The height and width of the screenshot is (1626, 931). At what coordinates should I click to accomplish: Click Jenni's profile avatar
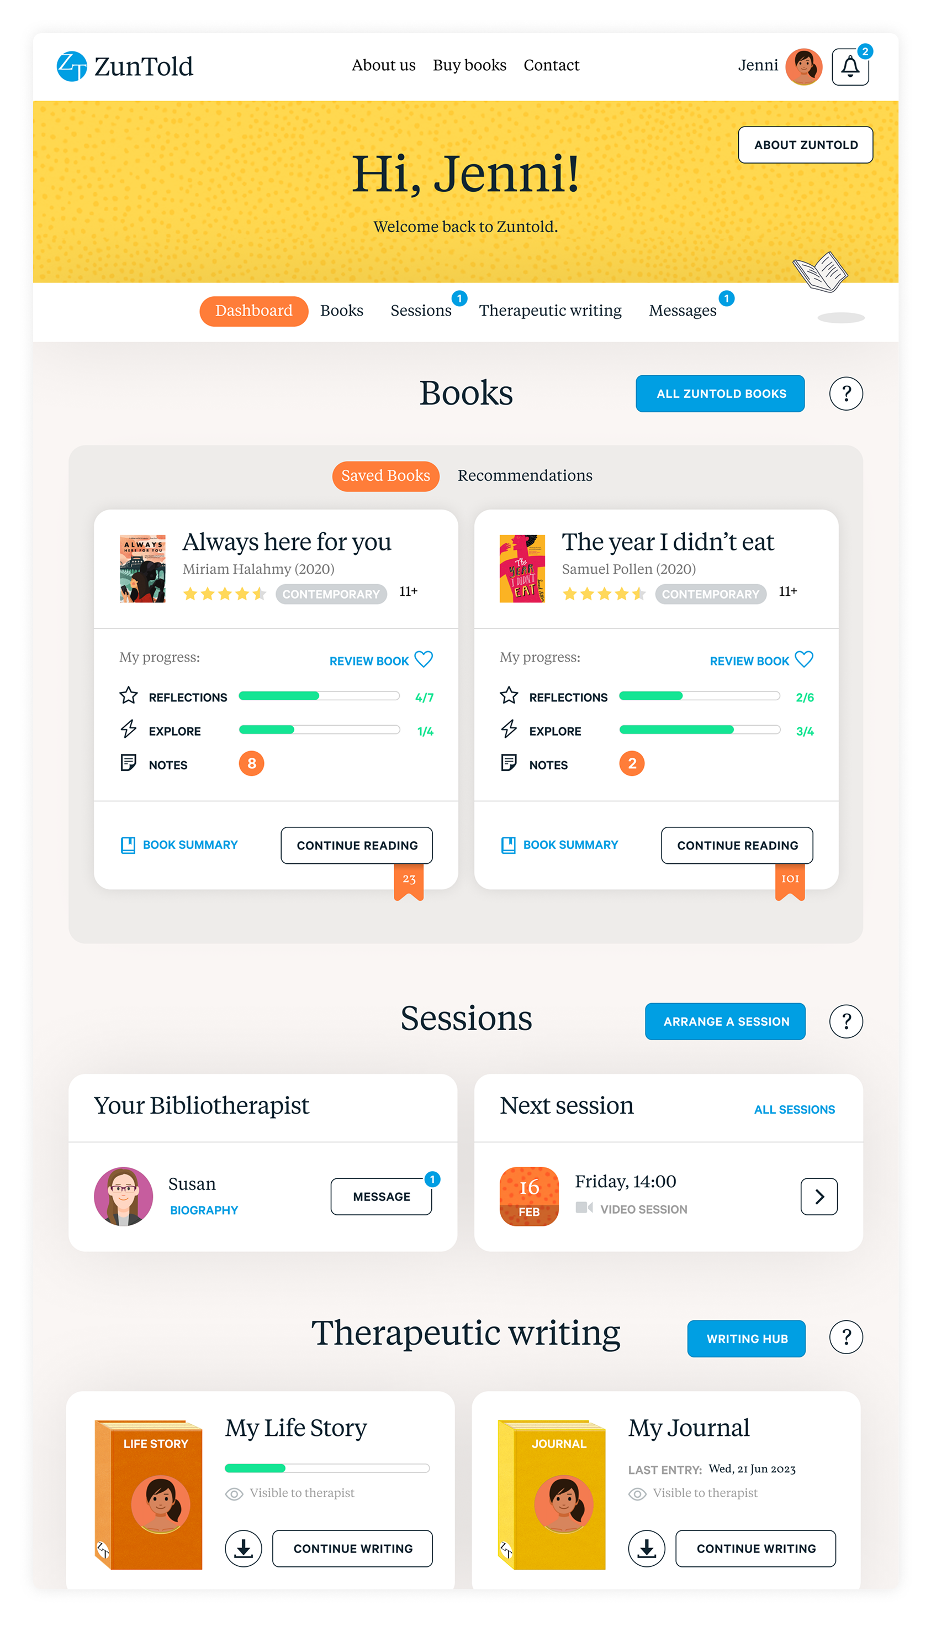coord(804,66)
